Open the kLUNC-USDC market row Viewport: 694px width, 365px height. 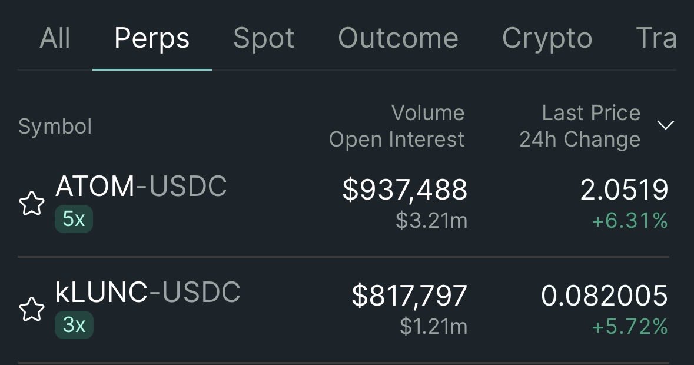(x=343, y=310)
